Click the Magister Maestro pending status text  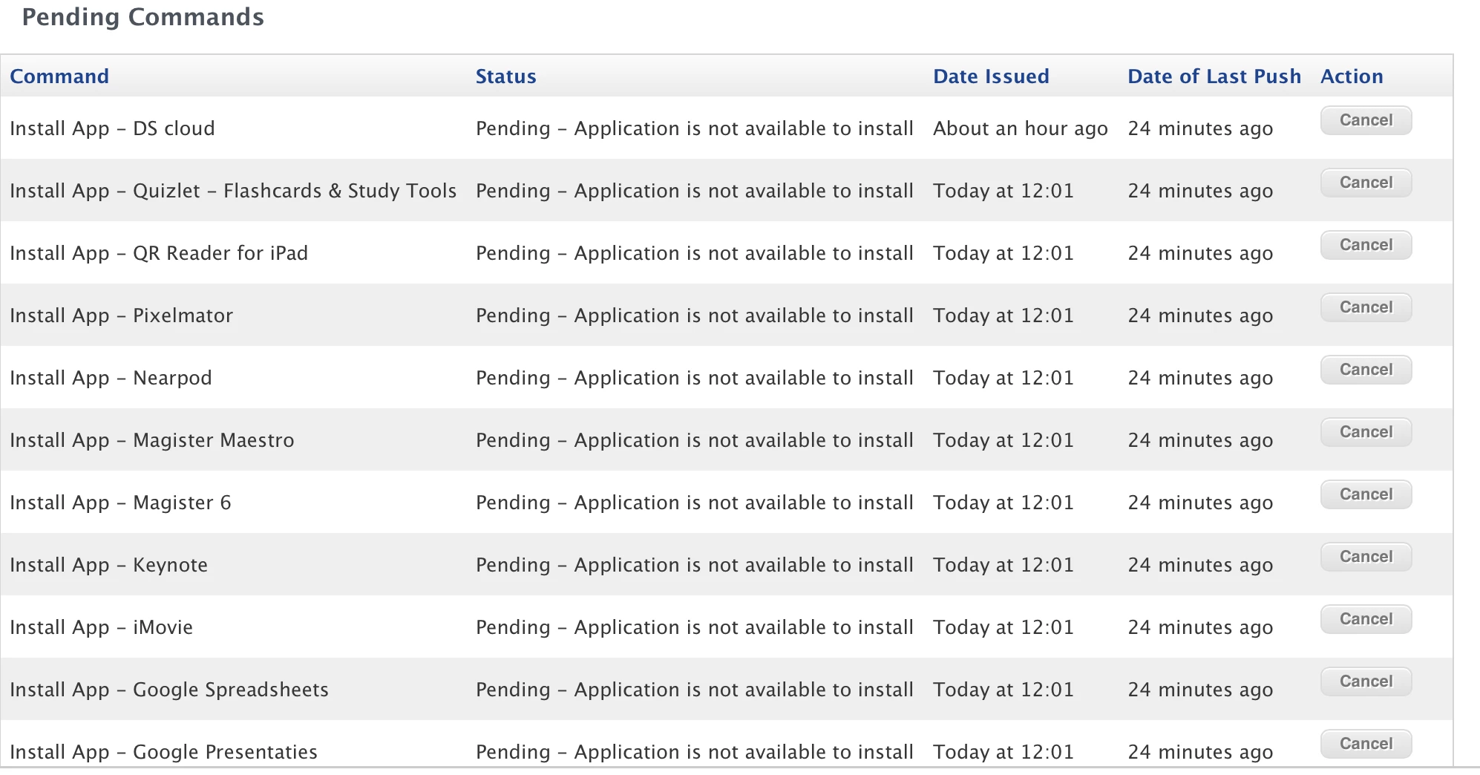(x=695, y=440)
